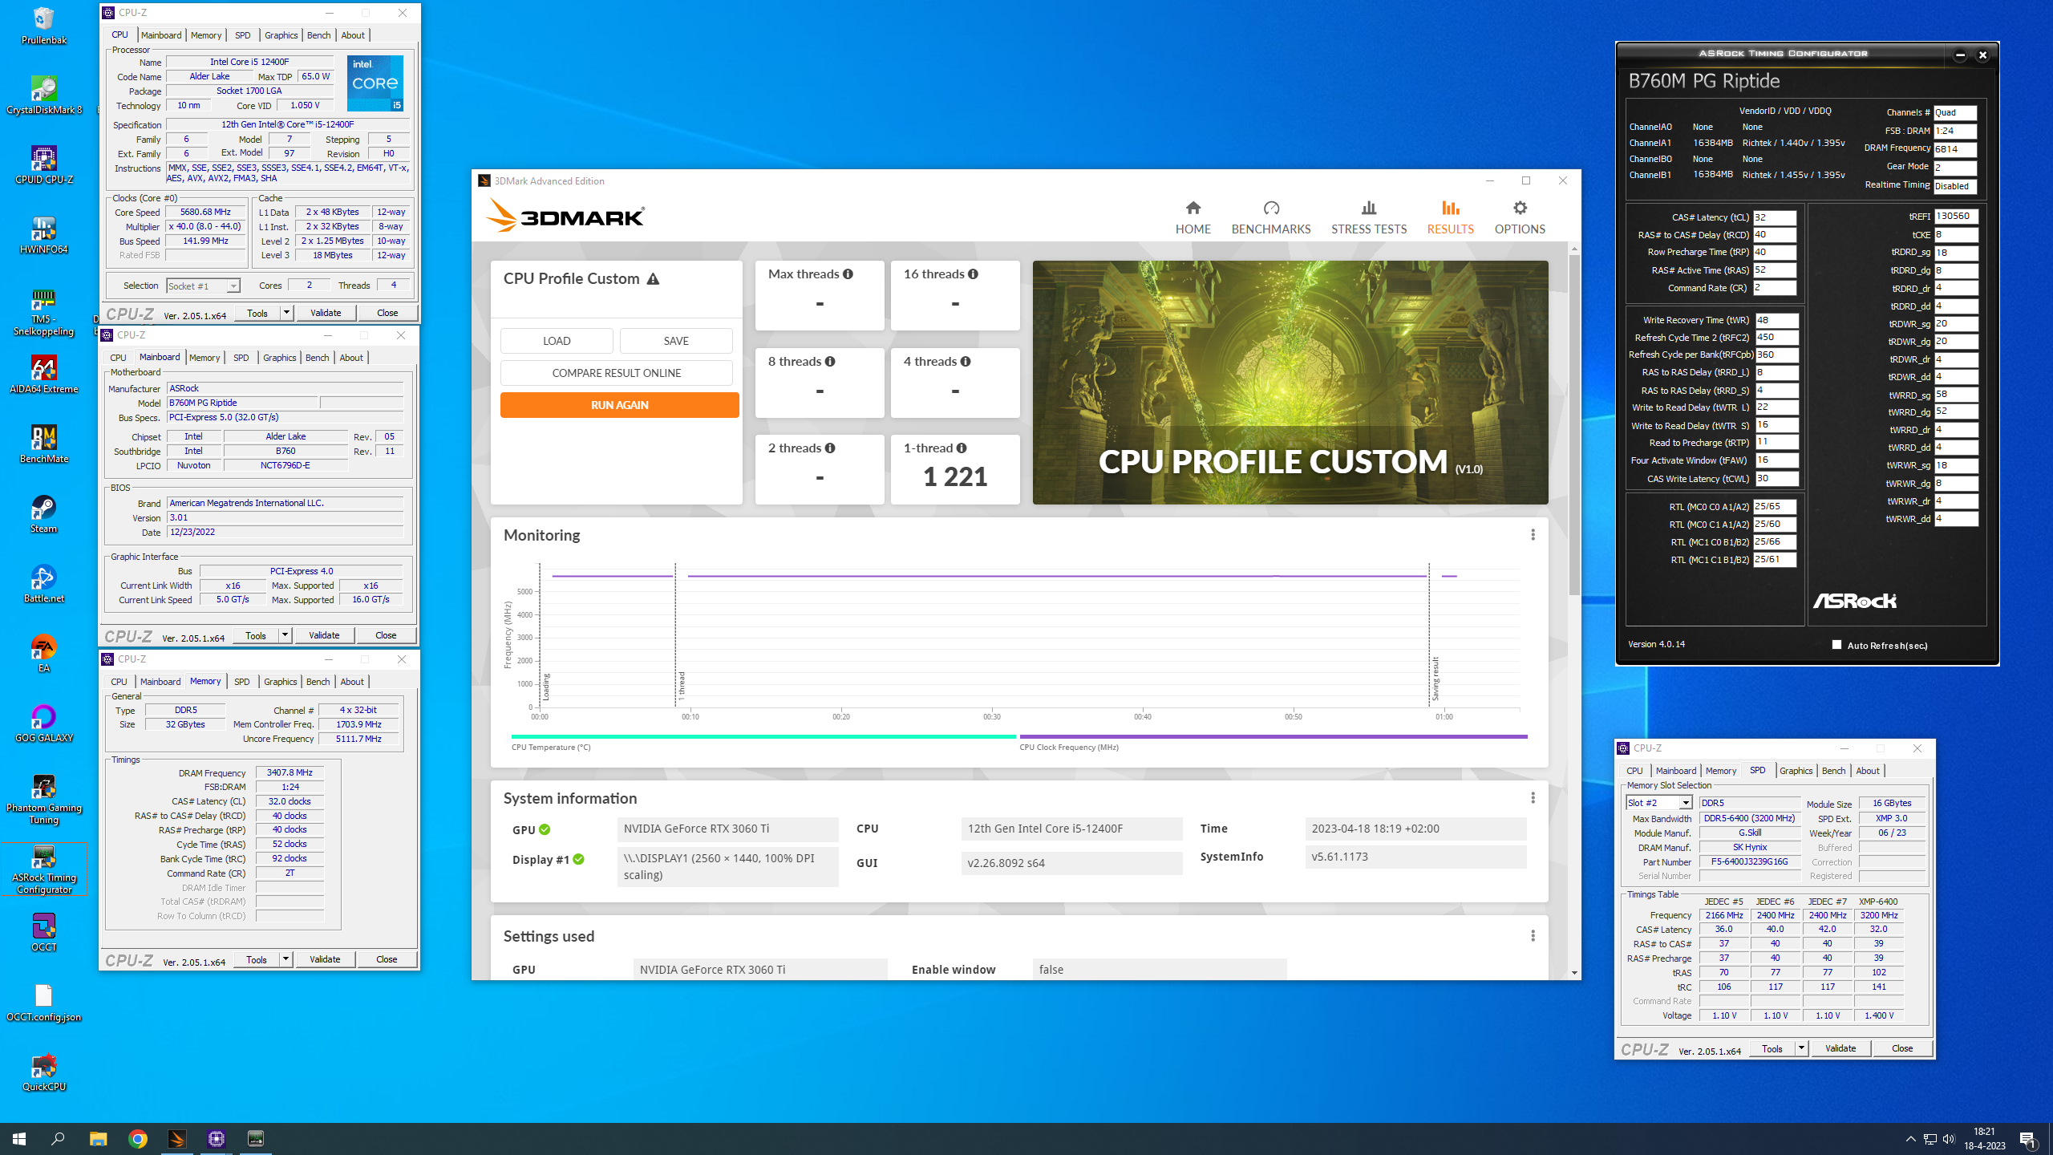Open OCCT desktop icon
Viewport: 2053px width, 1155px height.
coord(44,932)
